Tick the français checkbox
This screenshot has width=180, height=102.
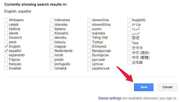pos(6,64)
